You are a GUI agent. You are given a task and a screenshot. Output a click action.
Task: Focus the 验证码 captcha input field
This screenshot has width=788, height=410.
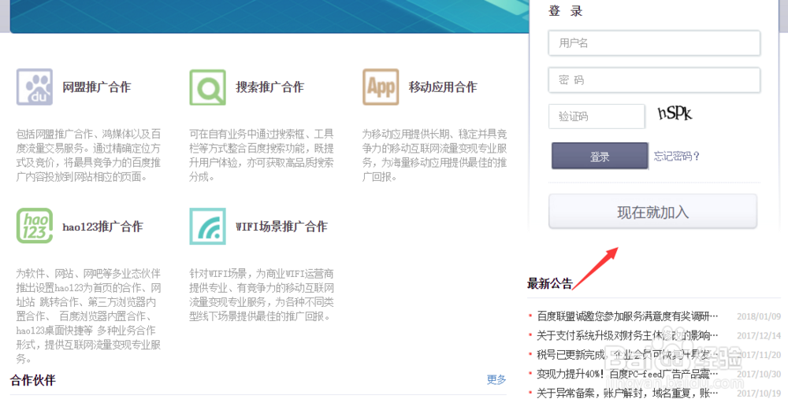(597, 116)
